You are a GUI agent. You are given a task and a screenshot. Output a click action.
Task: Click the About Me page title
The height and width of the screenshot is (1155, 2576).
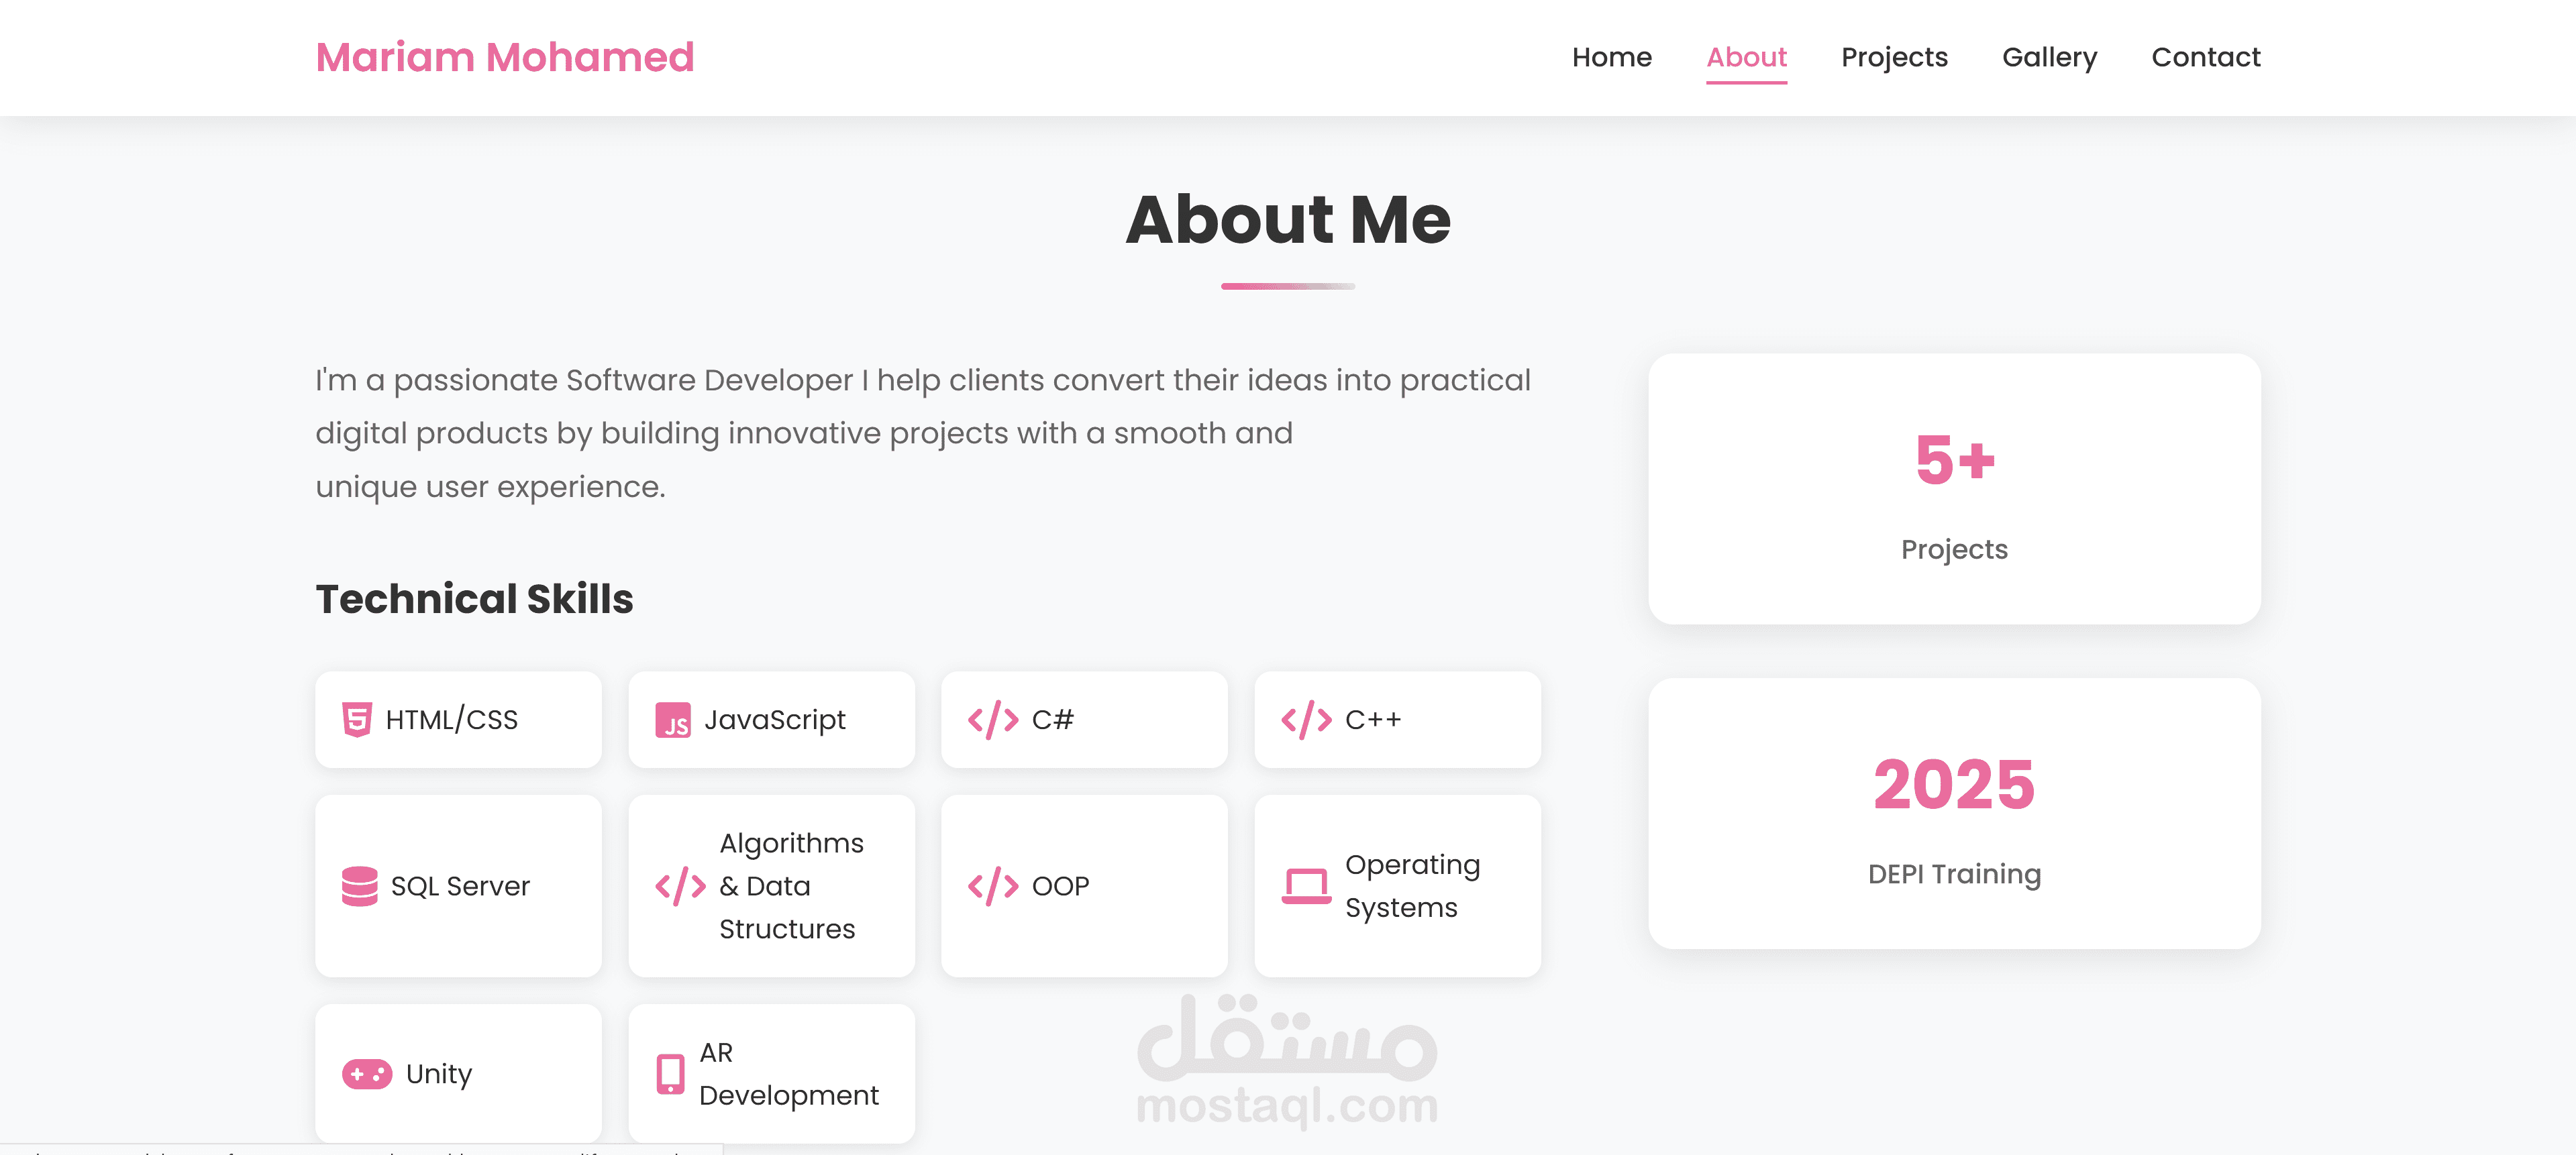[1287, 219]
